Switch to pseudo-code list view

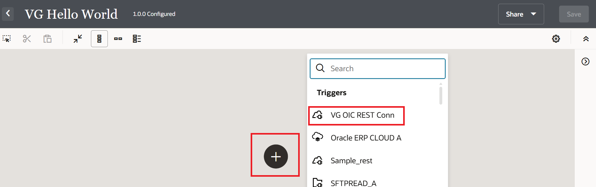coord(137,39)
